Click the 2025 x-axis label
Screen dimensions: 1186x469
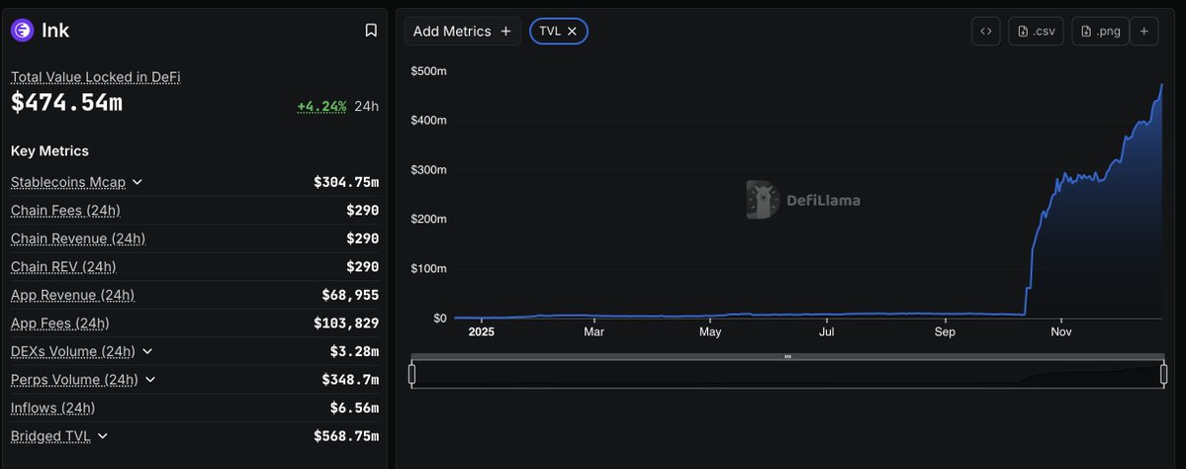[481, 332]
